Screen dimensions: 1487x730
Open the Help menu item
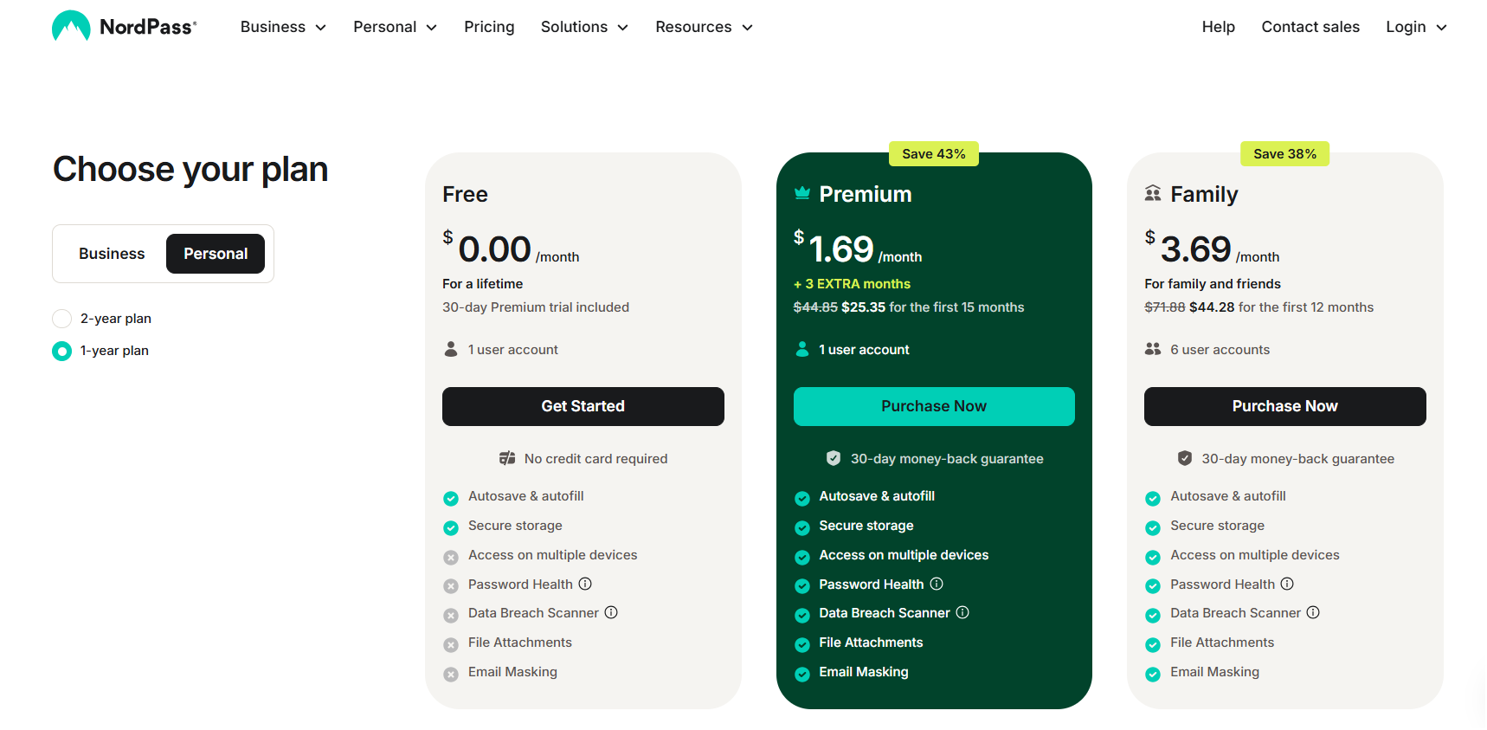[1218, 27]
